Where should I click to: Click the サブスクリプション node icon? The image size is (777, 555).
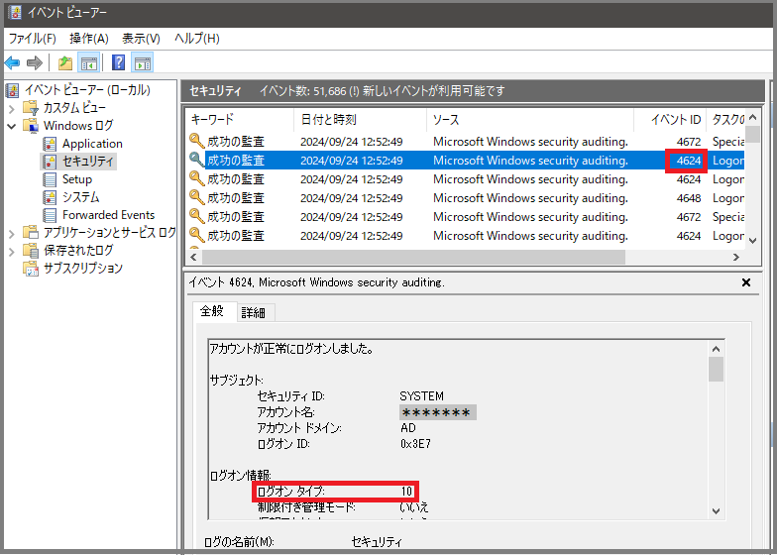point(31,269)
